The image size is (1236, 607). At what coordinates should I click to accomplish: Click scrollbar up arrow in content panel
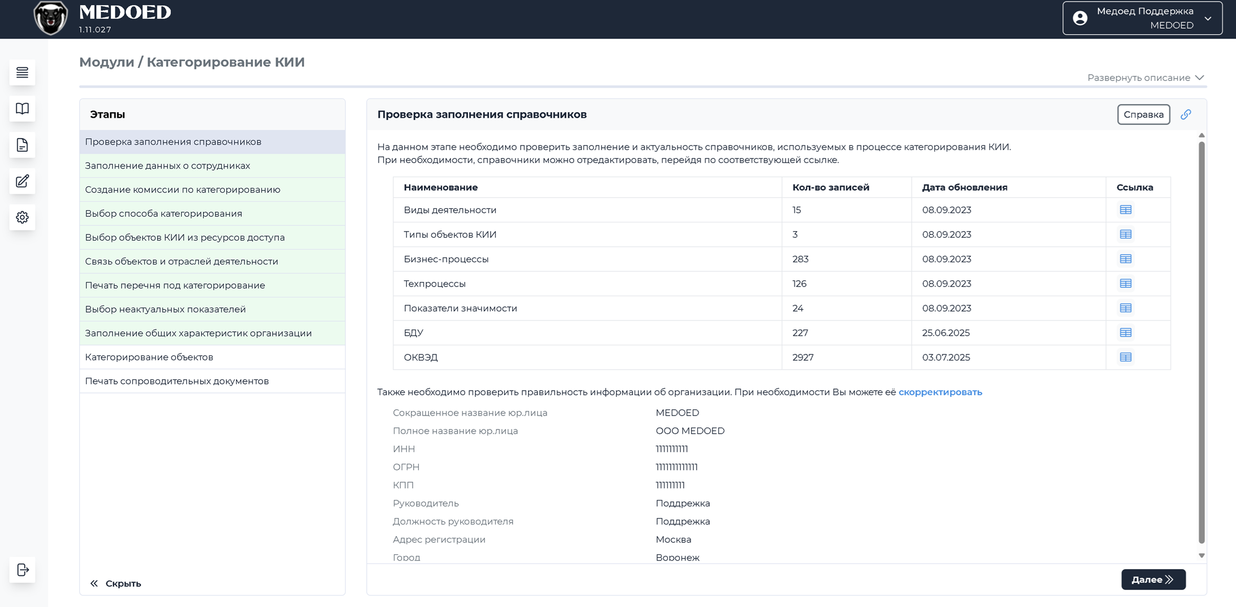click(1201, 135)
